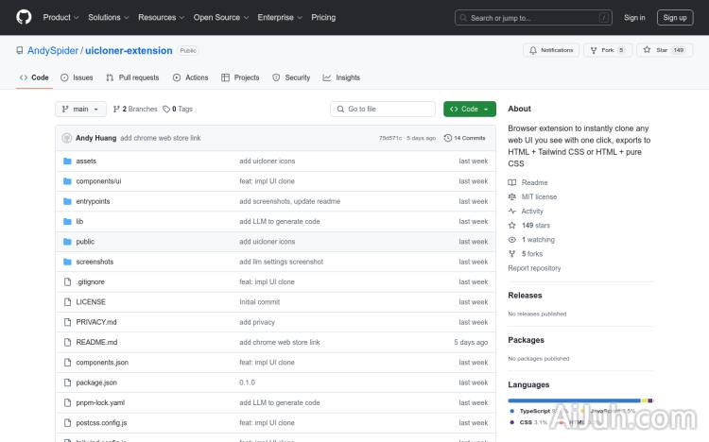Click the commit history clock icon
The image size is (709, 442).
click(448, 138)
